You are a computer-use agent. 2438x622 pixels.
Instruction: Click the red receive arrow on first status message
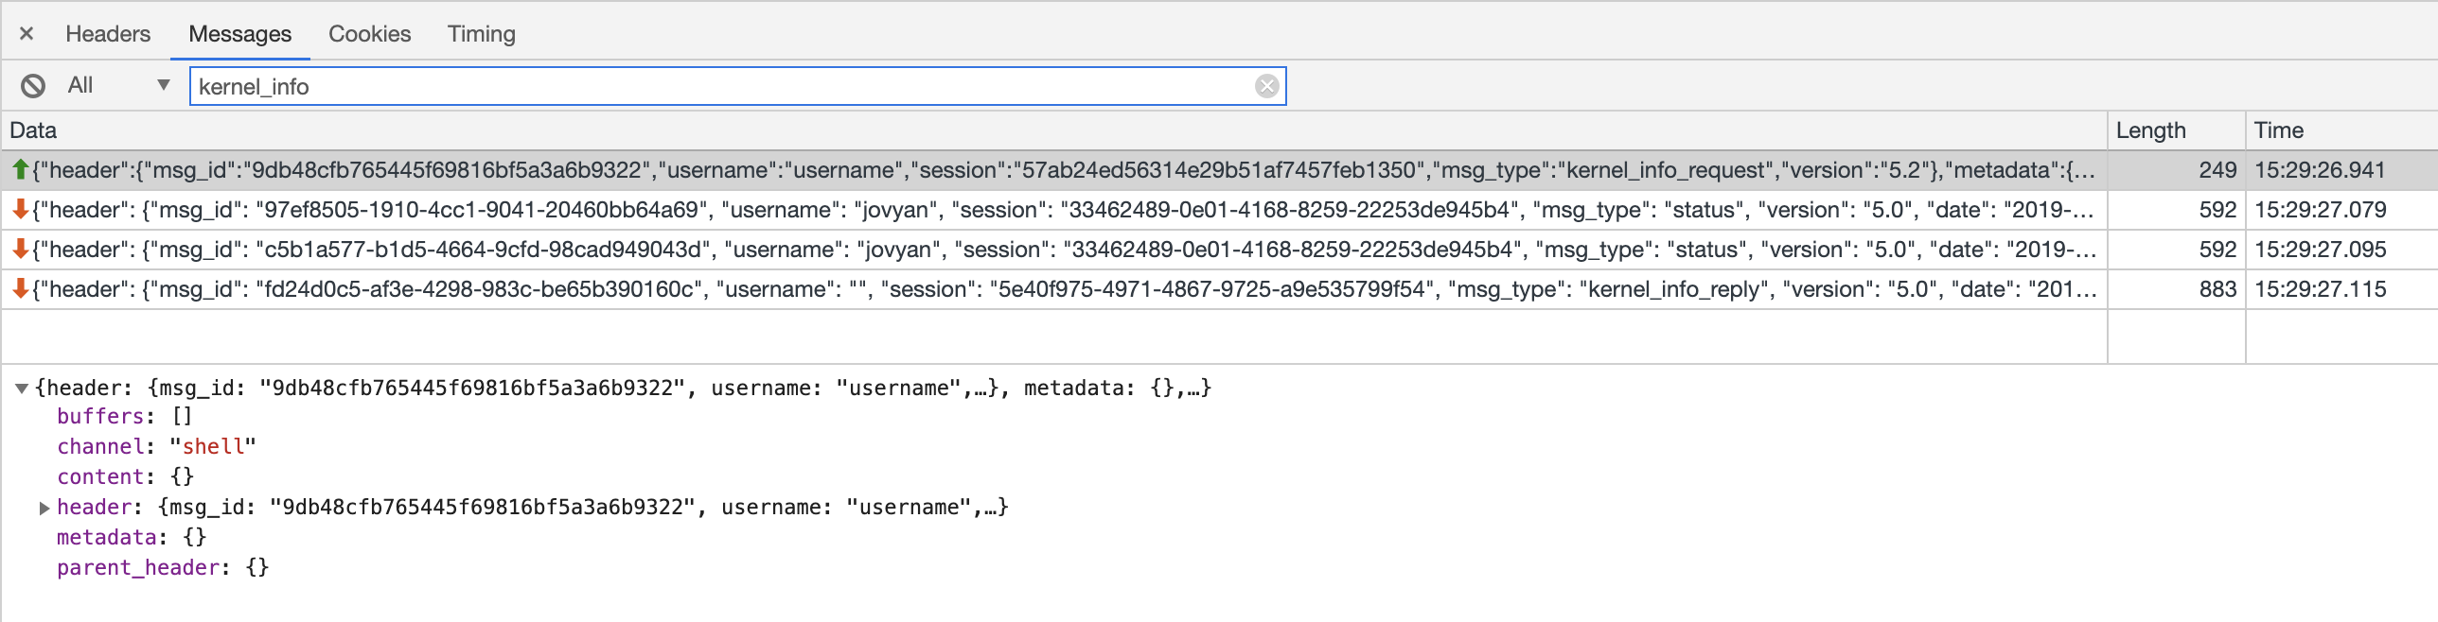(x=19, y=210)
